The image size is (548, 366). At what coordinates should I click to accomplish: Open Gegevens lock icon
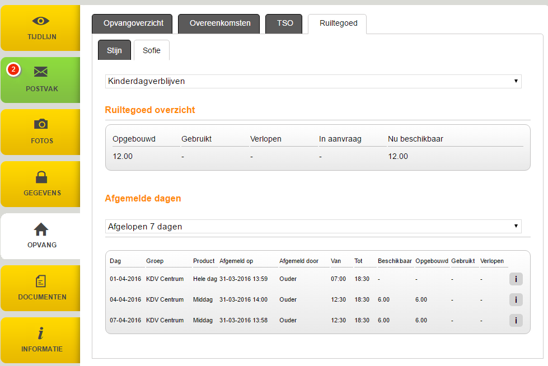coord(41,177)
